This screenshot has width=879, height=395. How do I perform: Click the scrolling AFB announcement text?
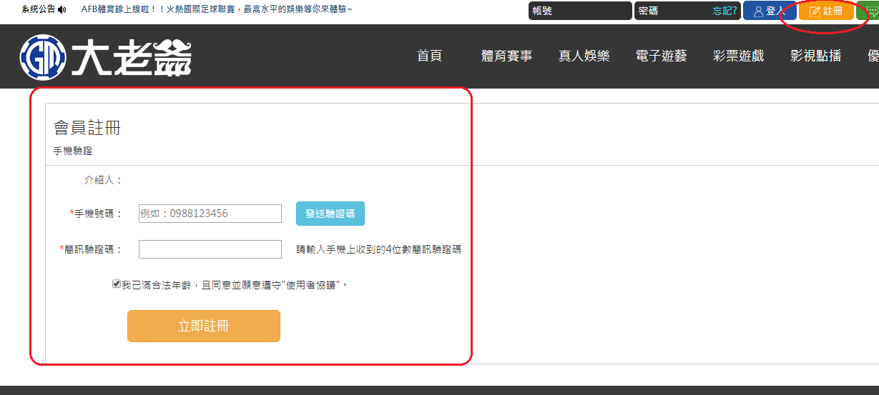pyautogui.click(x=217, y=9)
